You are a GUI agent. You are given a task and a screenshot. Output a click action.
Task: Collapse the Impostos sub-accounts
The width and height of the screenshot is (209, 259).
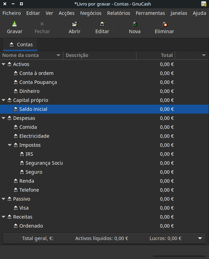point(10,145)
